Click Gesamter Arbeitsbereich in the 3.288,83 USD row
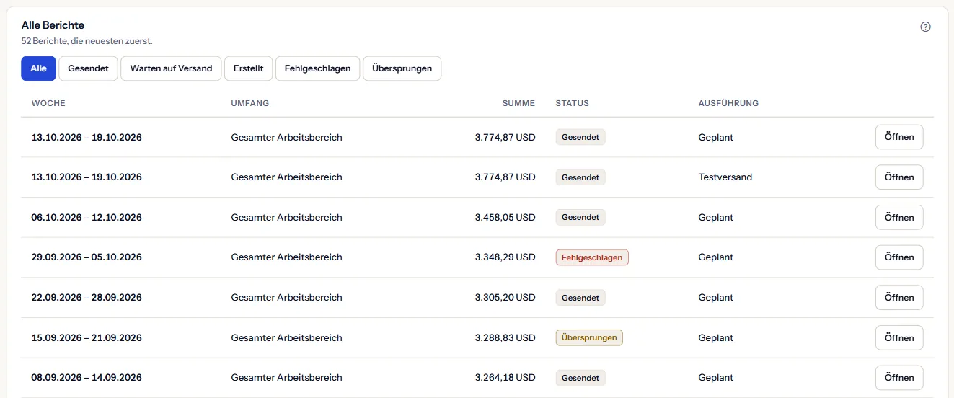The image size is (954, 398). [287, 337]
